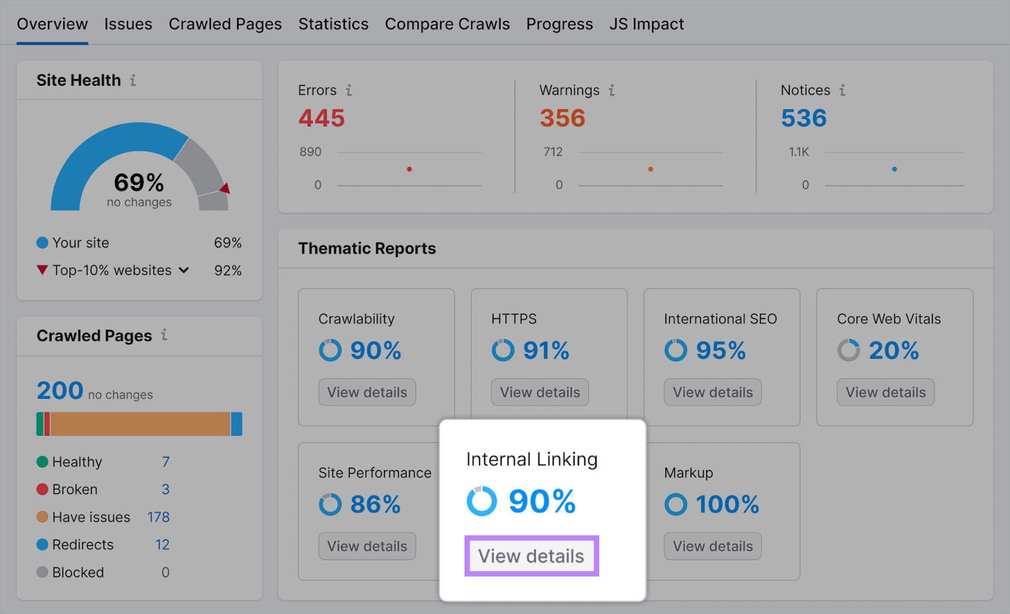This screenshot has width=1010, height=614.
Task: Open the Issues tab
Action: tap(128, 24)
